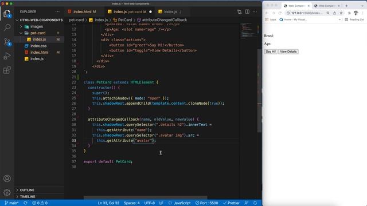The width and height of the screenshot is (367, 206).
Task: Open index.css in the explorer
Action: tap(38, 46)
